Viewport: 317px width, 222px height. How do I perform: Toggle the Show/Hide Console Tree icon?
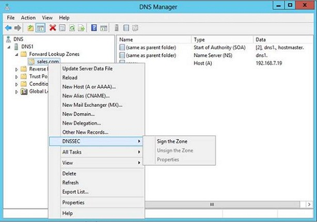click(40, 28)
